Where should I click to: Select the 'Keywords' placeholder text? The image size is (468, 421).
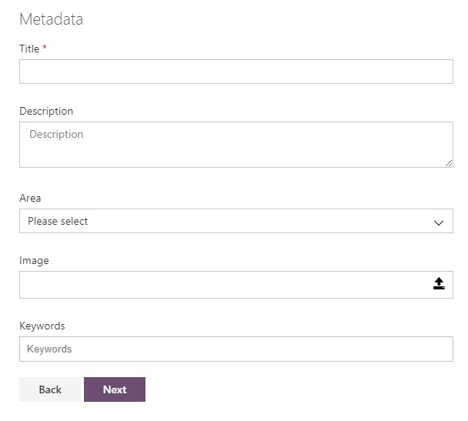pyautogui.click(x=49, y=349)
